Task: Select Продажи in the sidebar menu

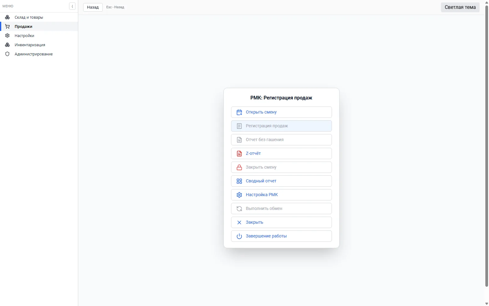Action: click(39, 27)
